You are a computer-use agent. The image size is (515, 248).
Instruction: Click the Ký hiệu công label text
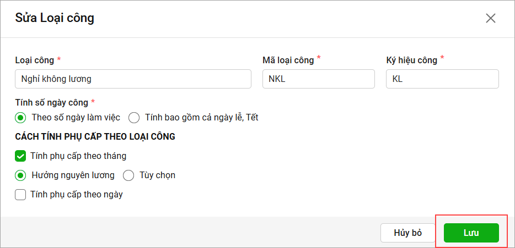[411, 60]
